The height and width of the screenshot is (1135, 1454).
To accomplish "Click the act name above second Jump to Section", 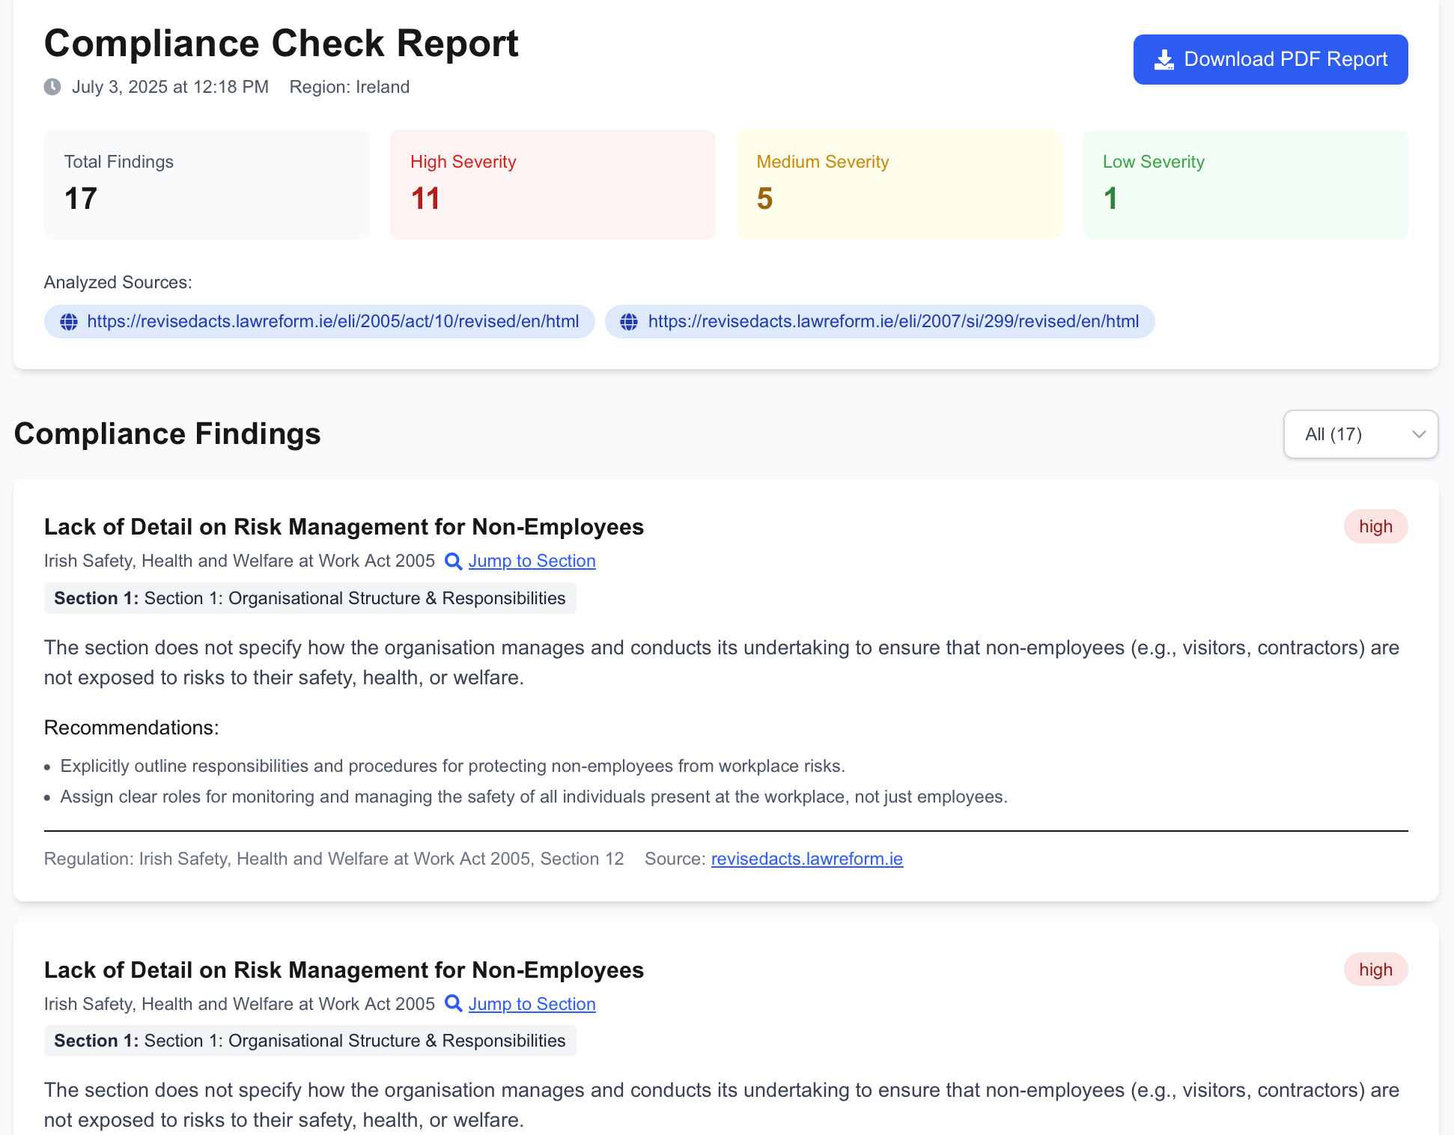I will point(240,1004).
